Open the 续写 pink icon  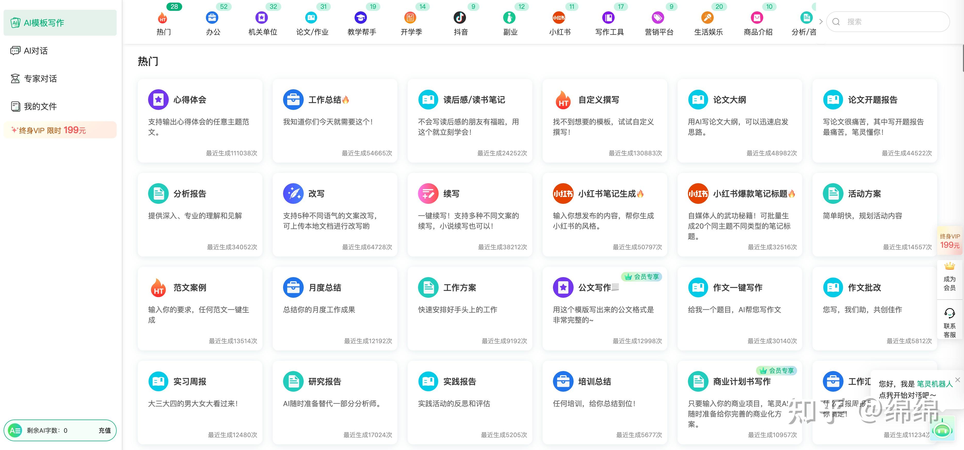pos(428,193)
